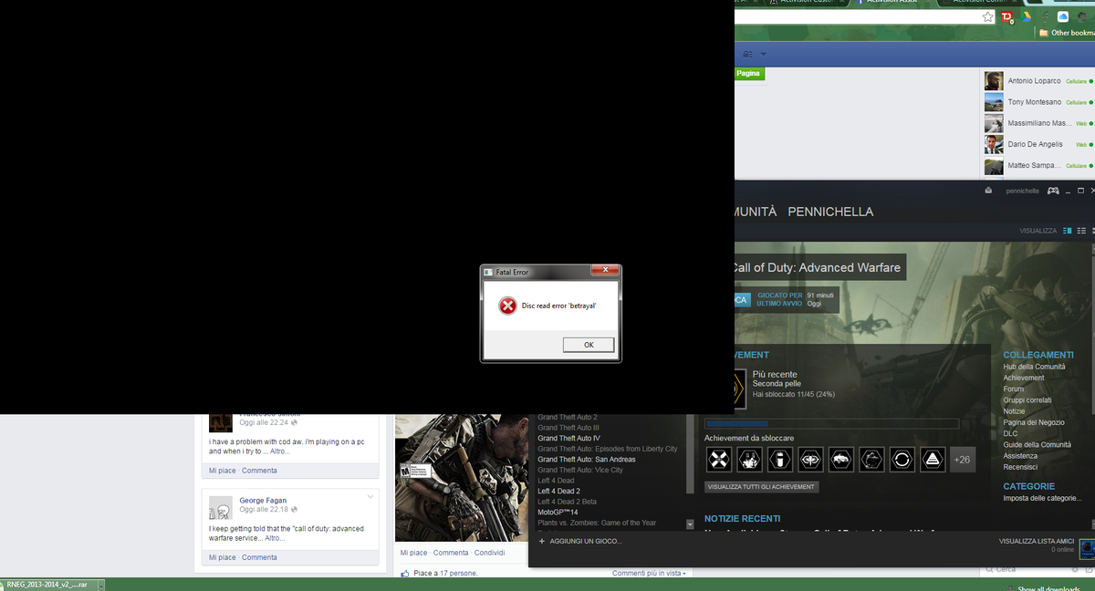Click the Steam friend avatar thumbnail
The width and height of the screenshot is (1095, 591).
click(1087, 547)
